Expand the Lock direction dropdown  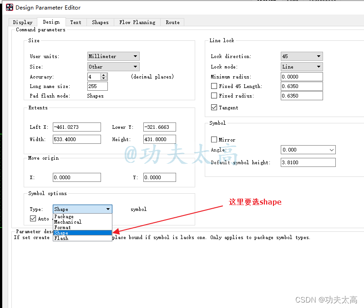click(318, 56)
